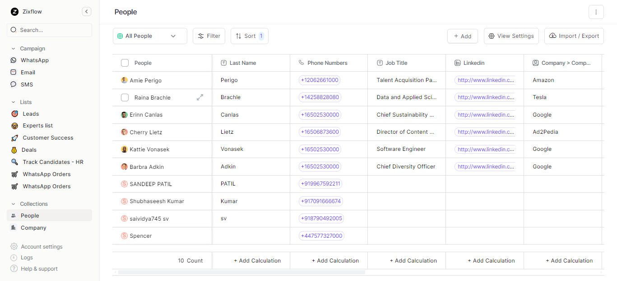
Task: Open Email campaign in sidebar
Action: pyautogui.click(x=28, y=73)
